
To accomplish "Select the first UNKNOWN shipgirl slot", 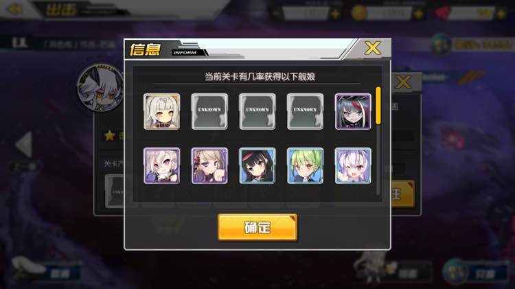I will pos(209,112).
